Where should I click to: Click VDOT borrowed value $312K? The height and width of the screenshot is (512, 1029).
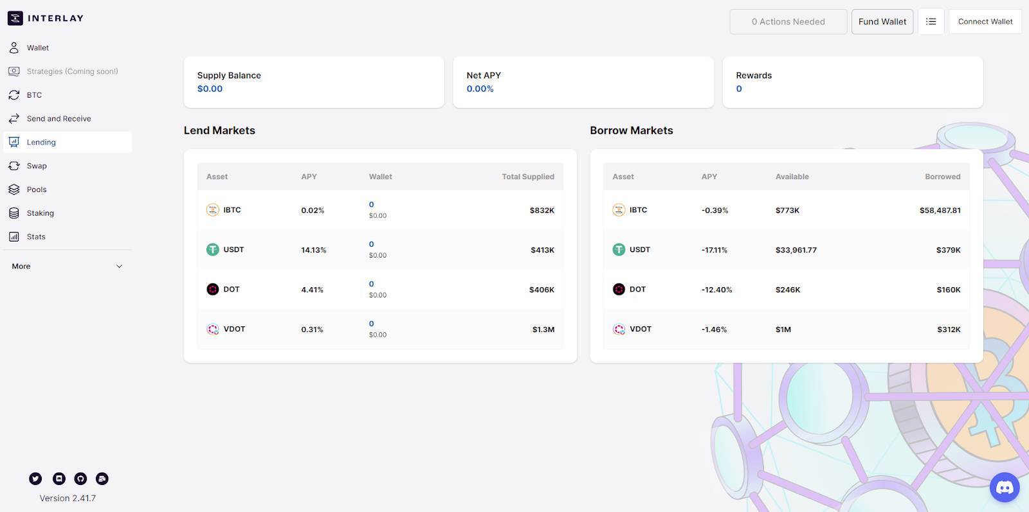pyautogui.click(x=949, y=330)
